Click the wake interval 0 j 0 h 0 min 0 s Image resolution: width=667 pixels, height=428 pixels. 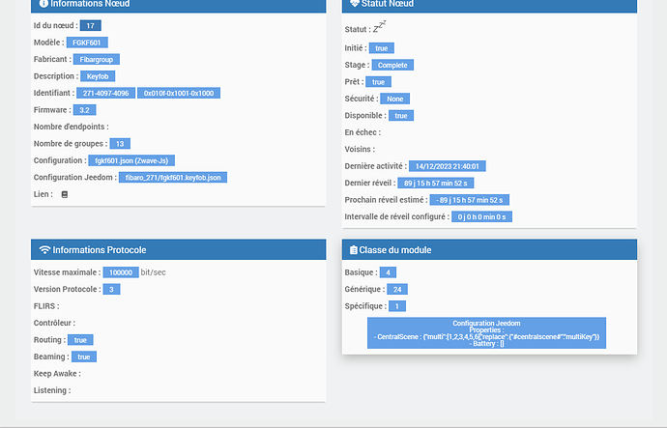coord(482,216)
